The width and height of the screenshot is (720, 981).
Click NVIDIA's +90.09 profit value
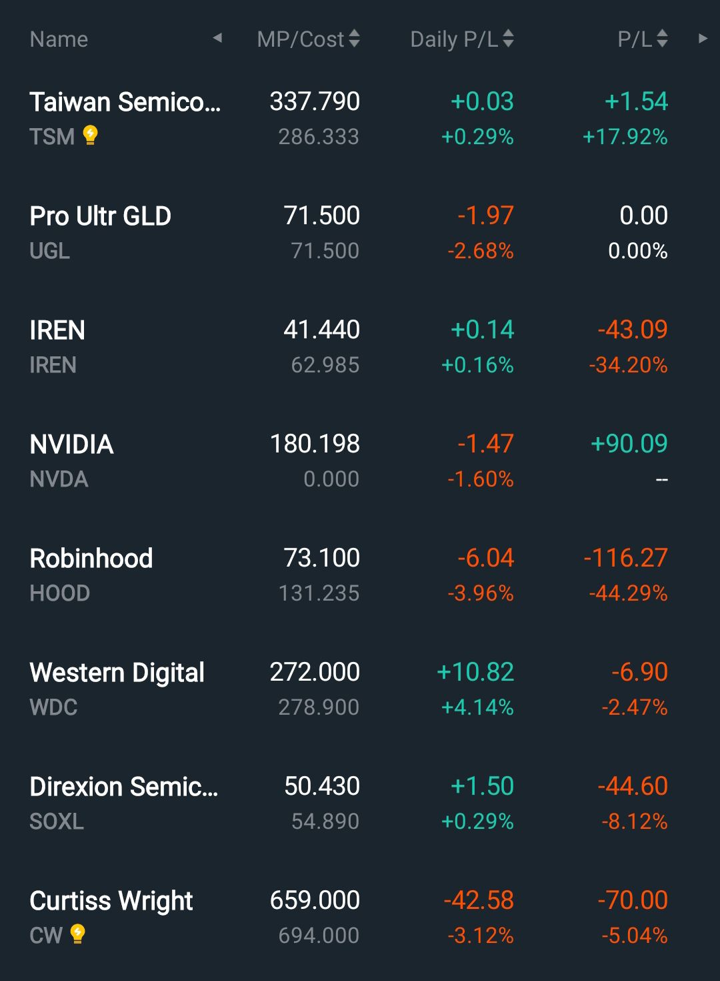coord(629,444)
